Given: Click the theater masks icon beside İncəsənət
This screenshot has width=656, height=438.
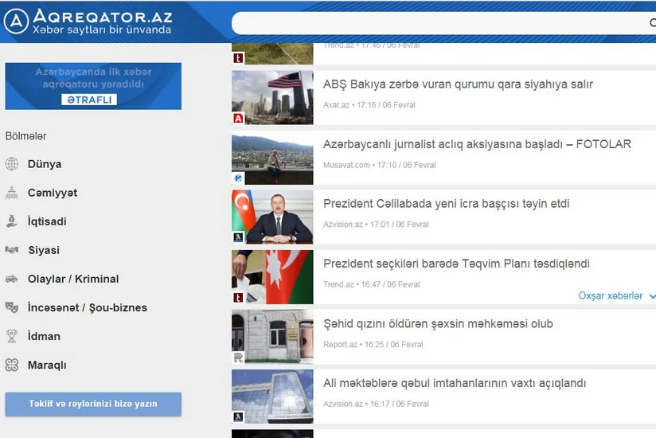Looking at the screenshot, I should click(x=12, y=307).
